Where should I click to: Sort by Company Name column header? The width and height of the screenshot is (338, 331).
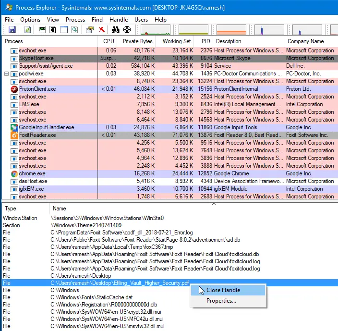(x=312, y=41)
